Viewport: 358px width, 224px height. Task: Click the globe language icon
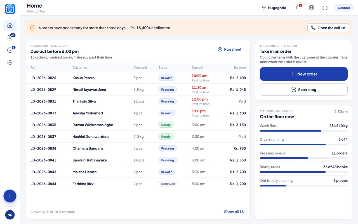click(x=312, y=8)
